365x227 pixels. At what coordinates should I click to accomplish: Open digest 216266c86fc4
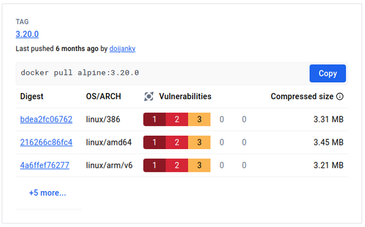click(46, 142)
